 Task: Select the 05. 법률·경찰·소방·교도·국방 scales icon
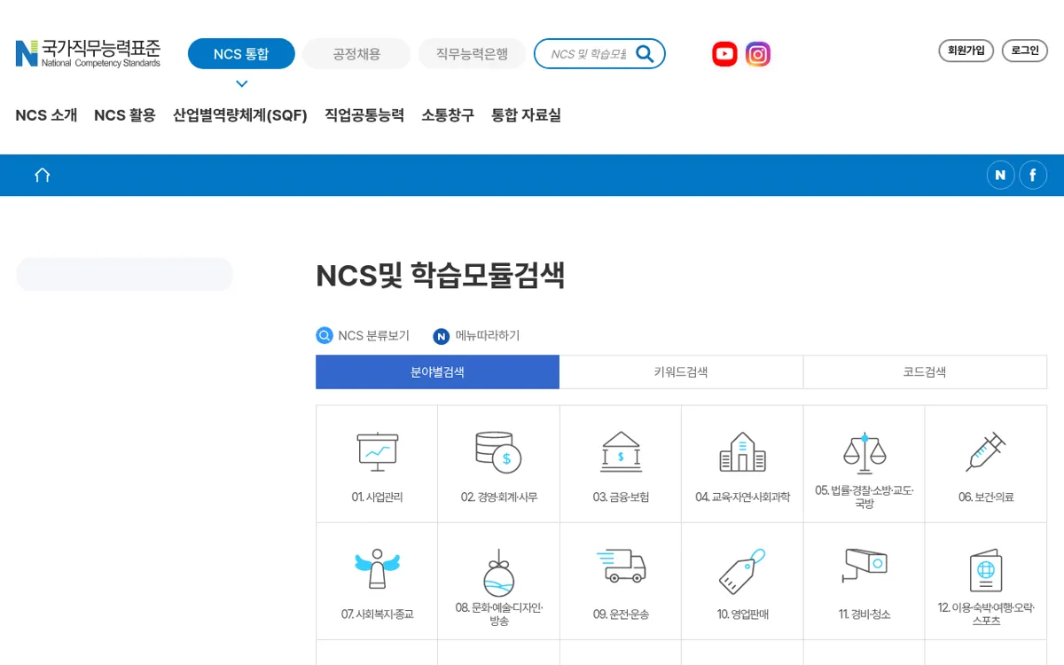tap(864, 451)
